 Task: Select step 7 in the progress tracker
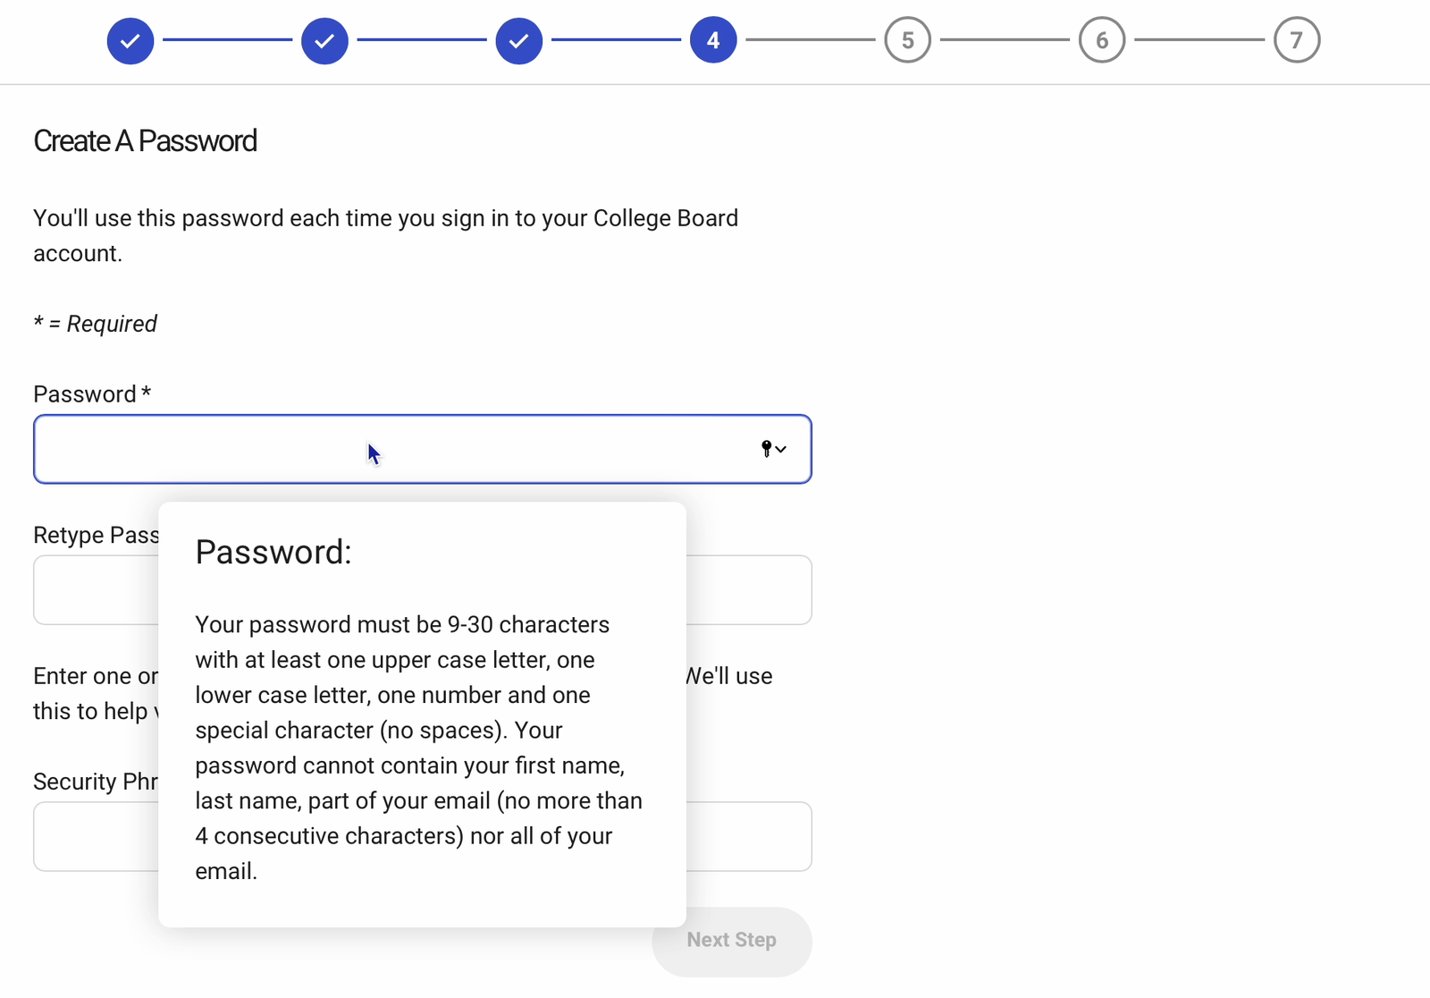pyautogui.click(x=1296, y=40)
